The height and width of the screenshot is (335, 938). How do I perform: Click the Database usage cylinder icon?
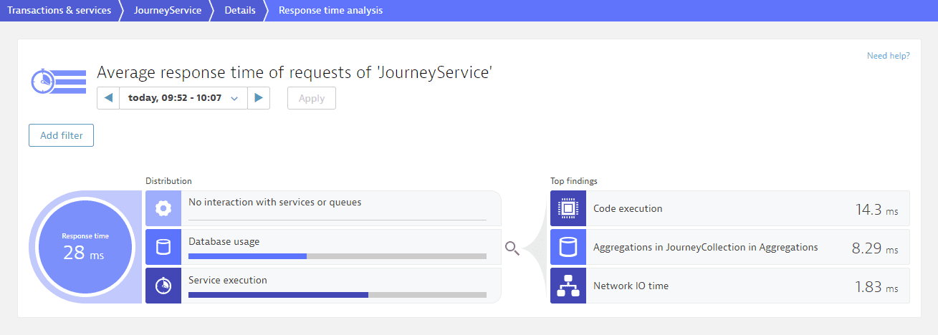(163, 247)
